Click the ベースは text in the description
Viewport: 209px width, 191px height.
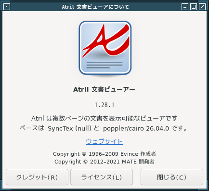pos(32,128)
